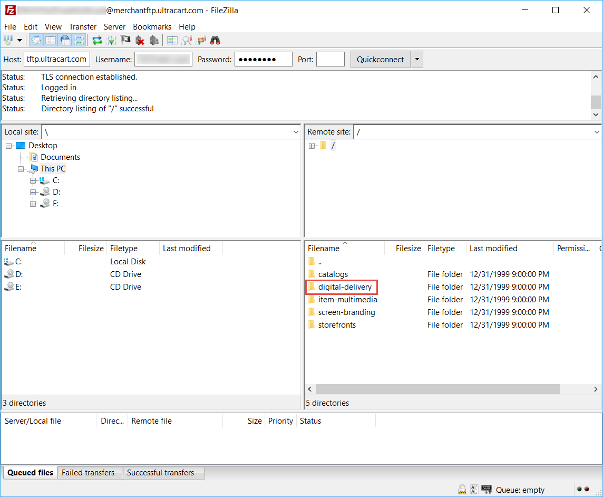Toggle processing of transfer queue
The width and height of the screenshot is (603, 497).
coord(112,40)
